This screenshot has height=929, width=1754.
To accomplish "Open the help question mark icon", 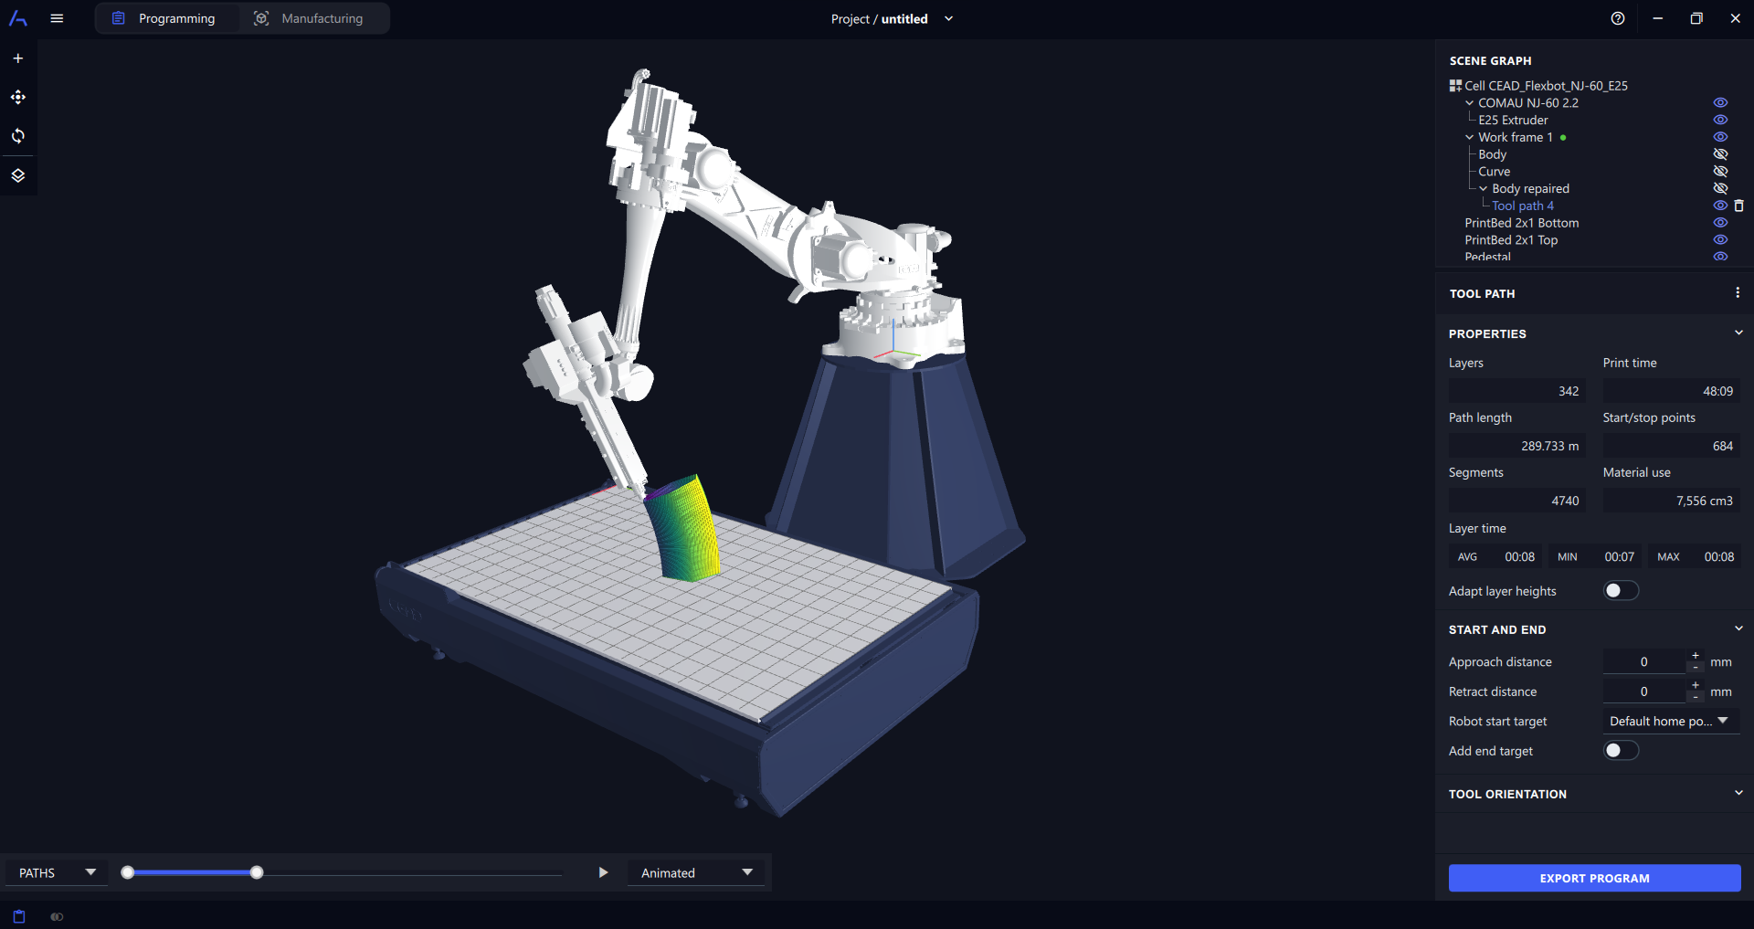I will [1618, 18].
